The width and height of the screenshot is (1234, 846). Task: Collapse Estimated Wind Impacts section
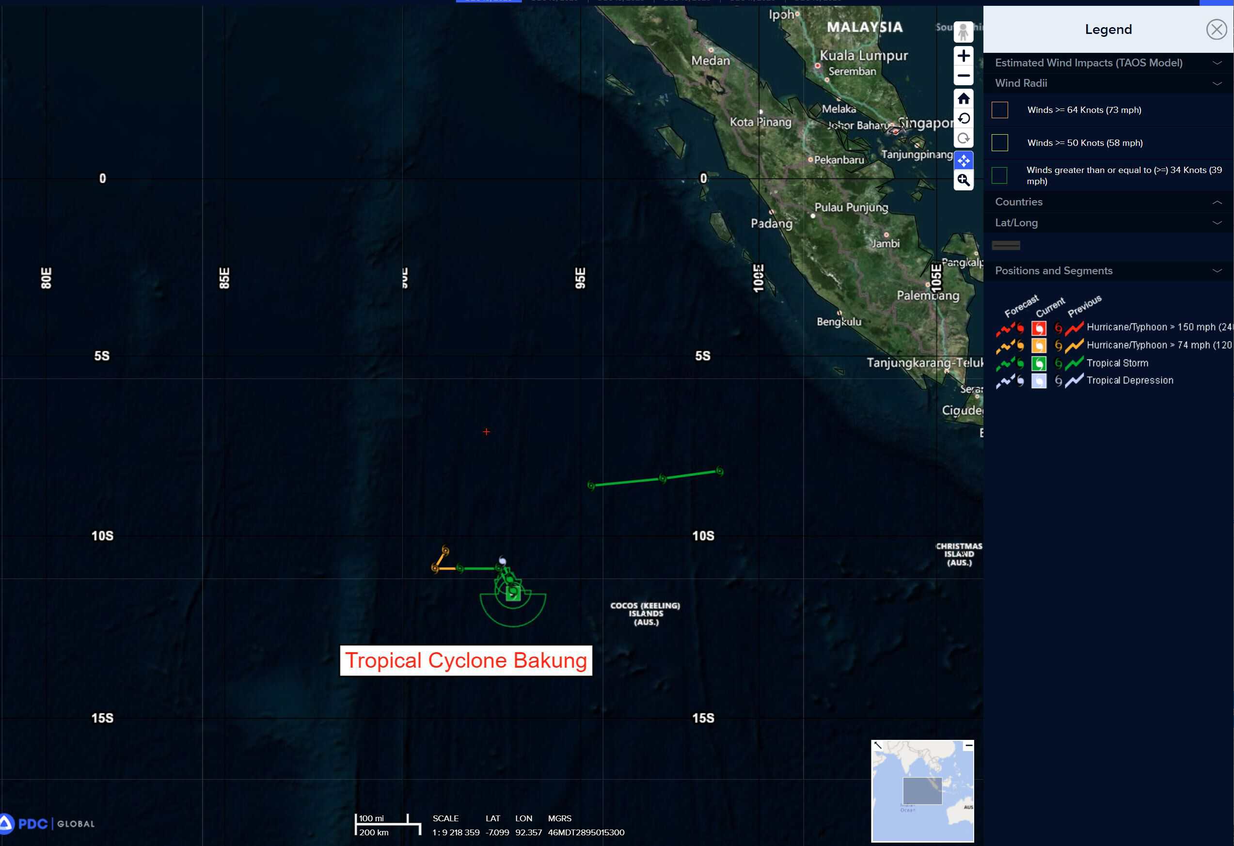click(x=1107, y=63)
